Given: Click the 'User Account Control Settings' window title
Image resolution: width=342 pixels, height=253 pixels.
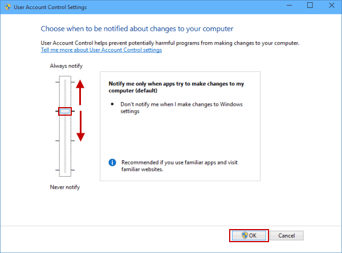Looking at the screenshot, I should coord(50,7).
